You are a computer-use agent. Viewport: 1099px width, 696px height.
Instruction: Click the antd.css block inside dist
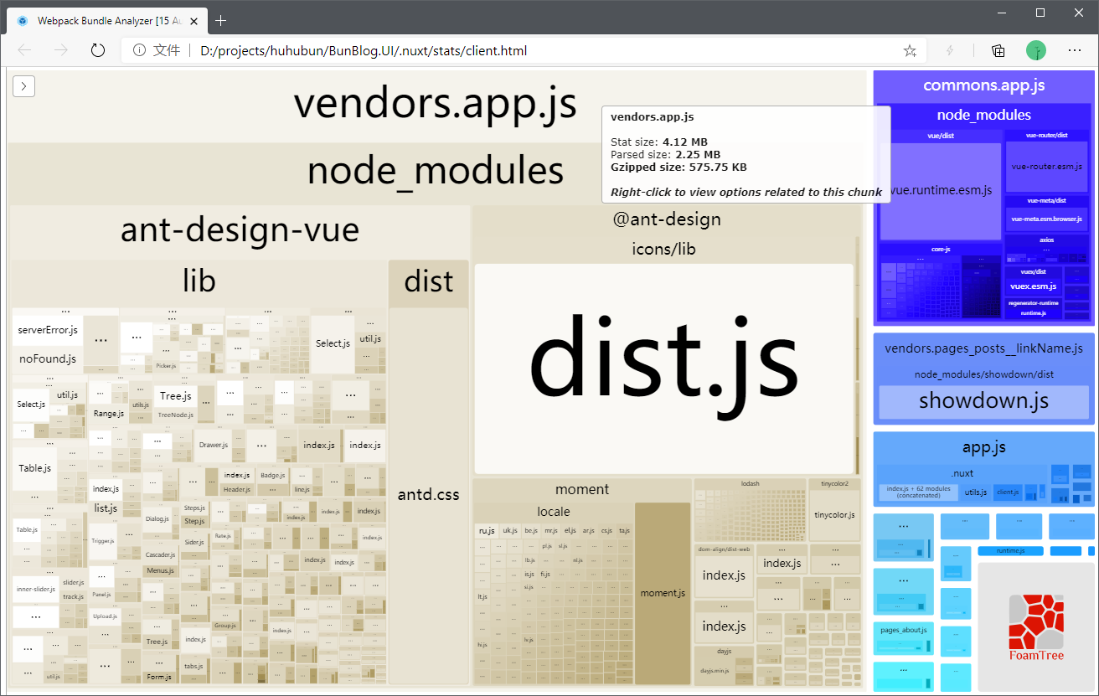pyautogui.click(x=428, y=494)
